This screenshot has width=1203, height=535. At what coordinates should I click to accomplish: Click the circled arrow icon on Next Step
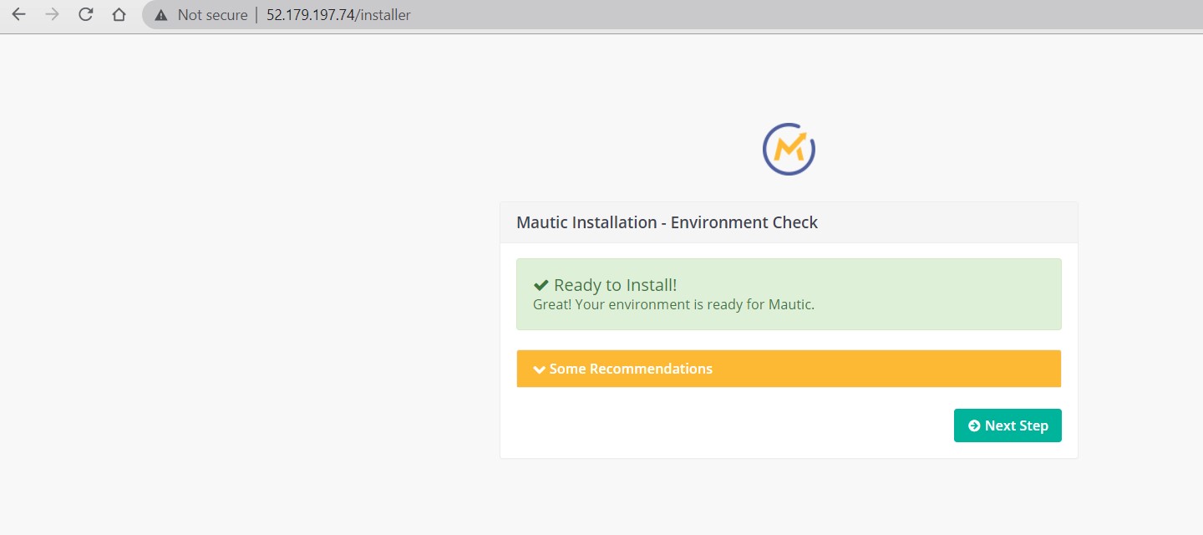tap(973, 425)
